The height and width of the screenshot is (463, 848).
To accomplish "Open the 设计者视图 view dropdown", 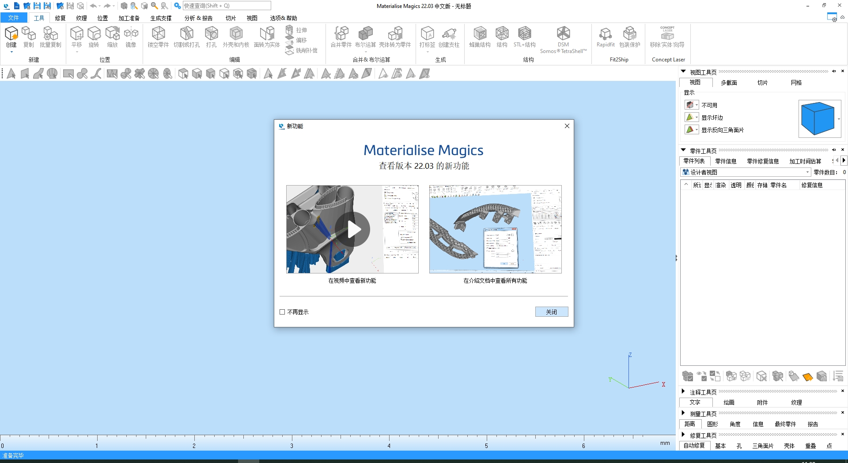I will (x=807, y=172).
